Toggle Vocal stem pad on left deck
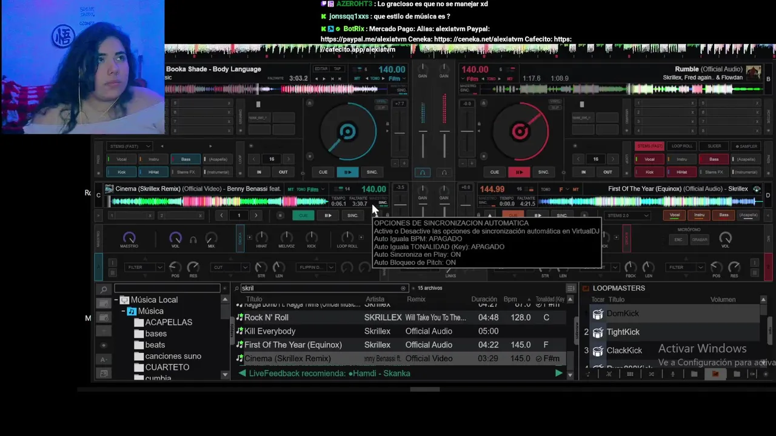776x436 pixels. click(x=121, y=159)
